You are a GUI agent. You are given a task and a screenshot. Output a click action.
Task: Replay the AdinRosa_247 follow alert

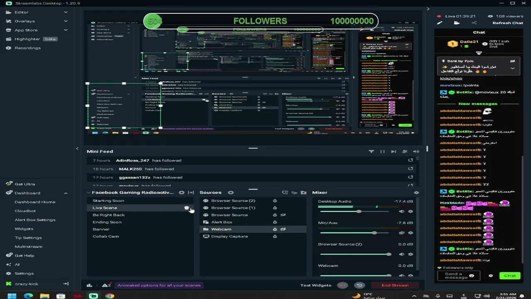pyautogui.click(x=410, y=160)
